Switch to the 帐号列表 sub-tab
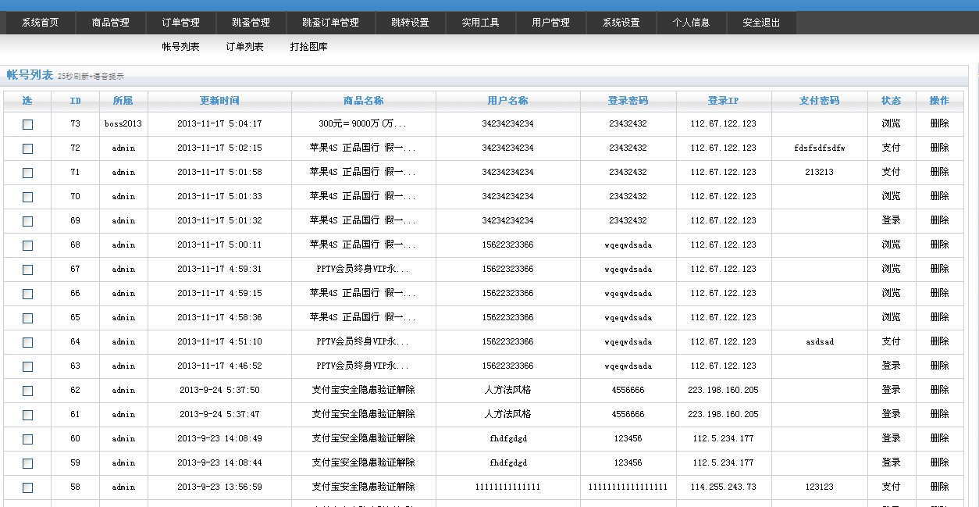This screenshot has width=979, height=507. tap(180, 47)
